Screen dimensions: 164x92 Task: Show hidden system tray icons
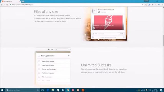coord(137,90)
